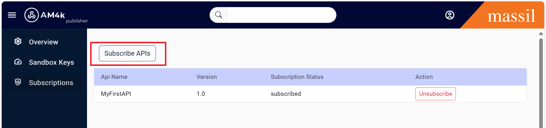
Task: Click the Sandbox Keys gauge icon
Action: [x=18, y=62]
